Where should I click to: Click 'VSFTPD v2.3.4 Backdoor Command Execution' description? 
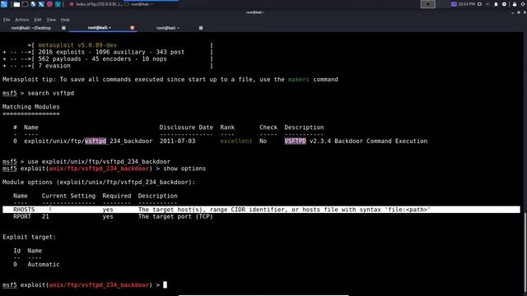(356, 141)
